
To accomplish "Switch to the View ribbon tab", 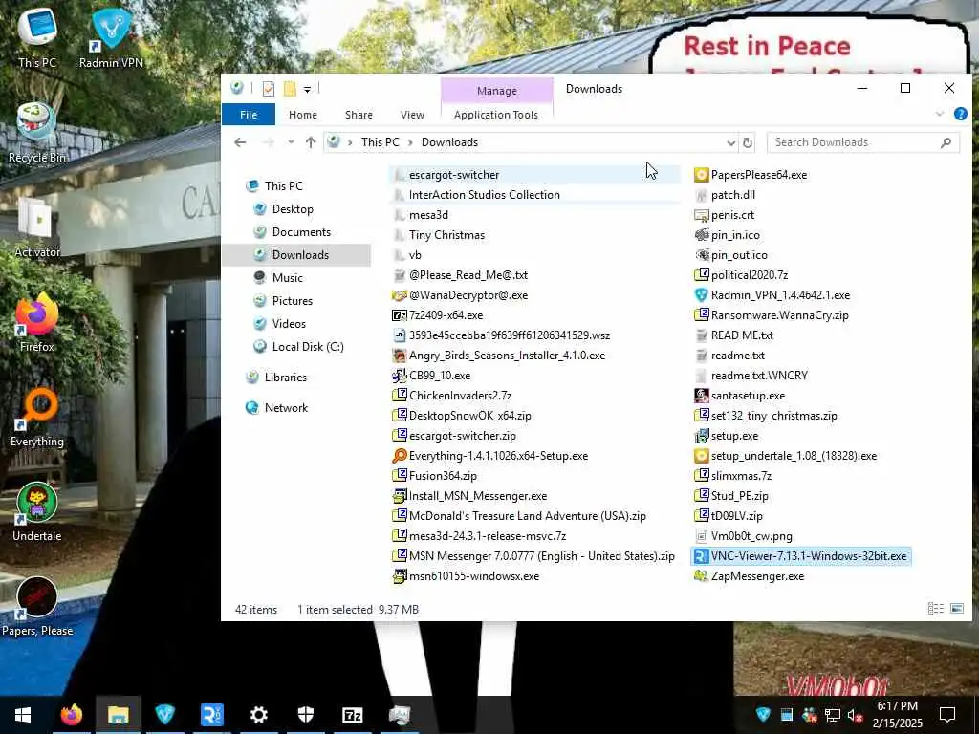I will tap(412, 115).
